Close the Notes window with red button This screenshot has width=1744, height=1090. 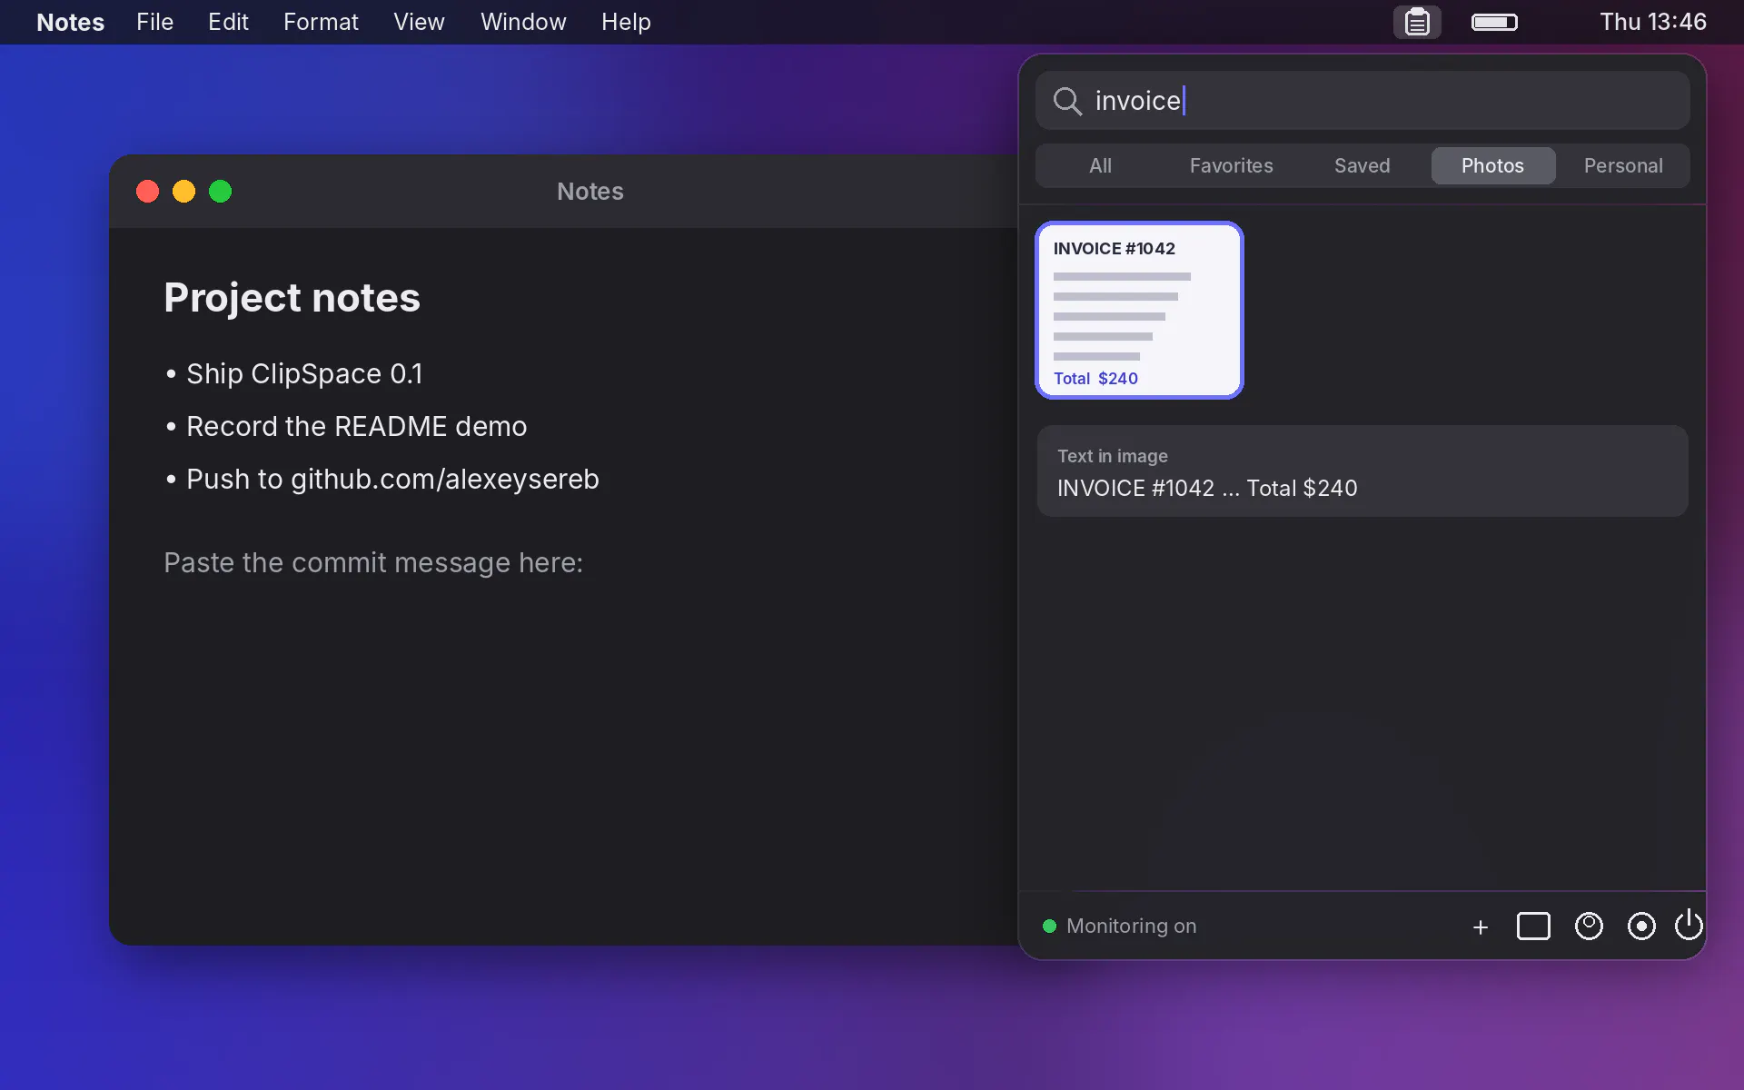pos(147,192)
